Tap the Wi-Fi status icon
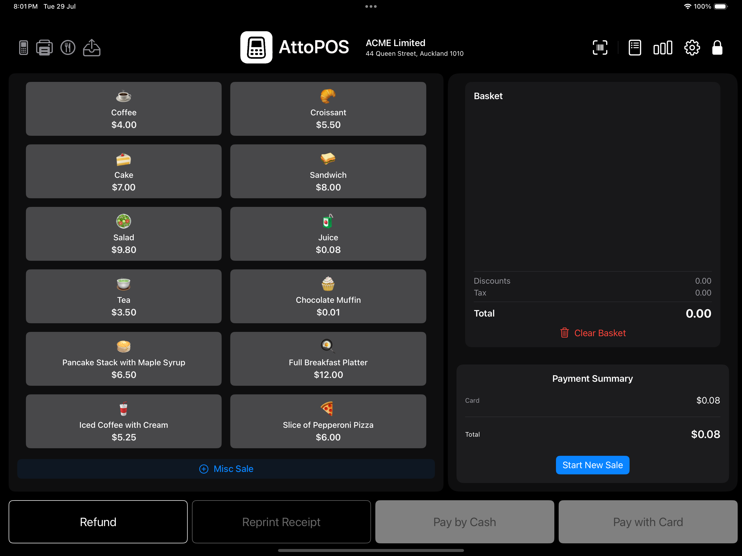The width and height of the screenshot is (742, 556). [687, 6]
